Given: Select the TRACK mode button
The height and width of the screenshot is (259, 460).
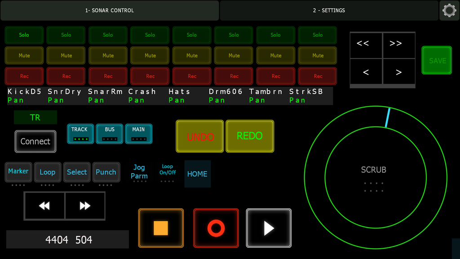Looking at the screenshot, I should click(80, 134).
